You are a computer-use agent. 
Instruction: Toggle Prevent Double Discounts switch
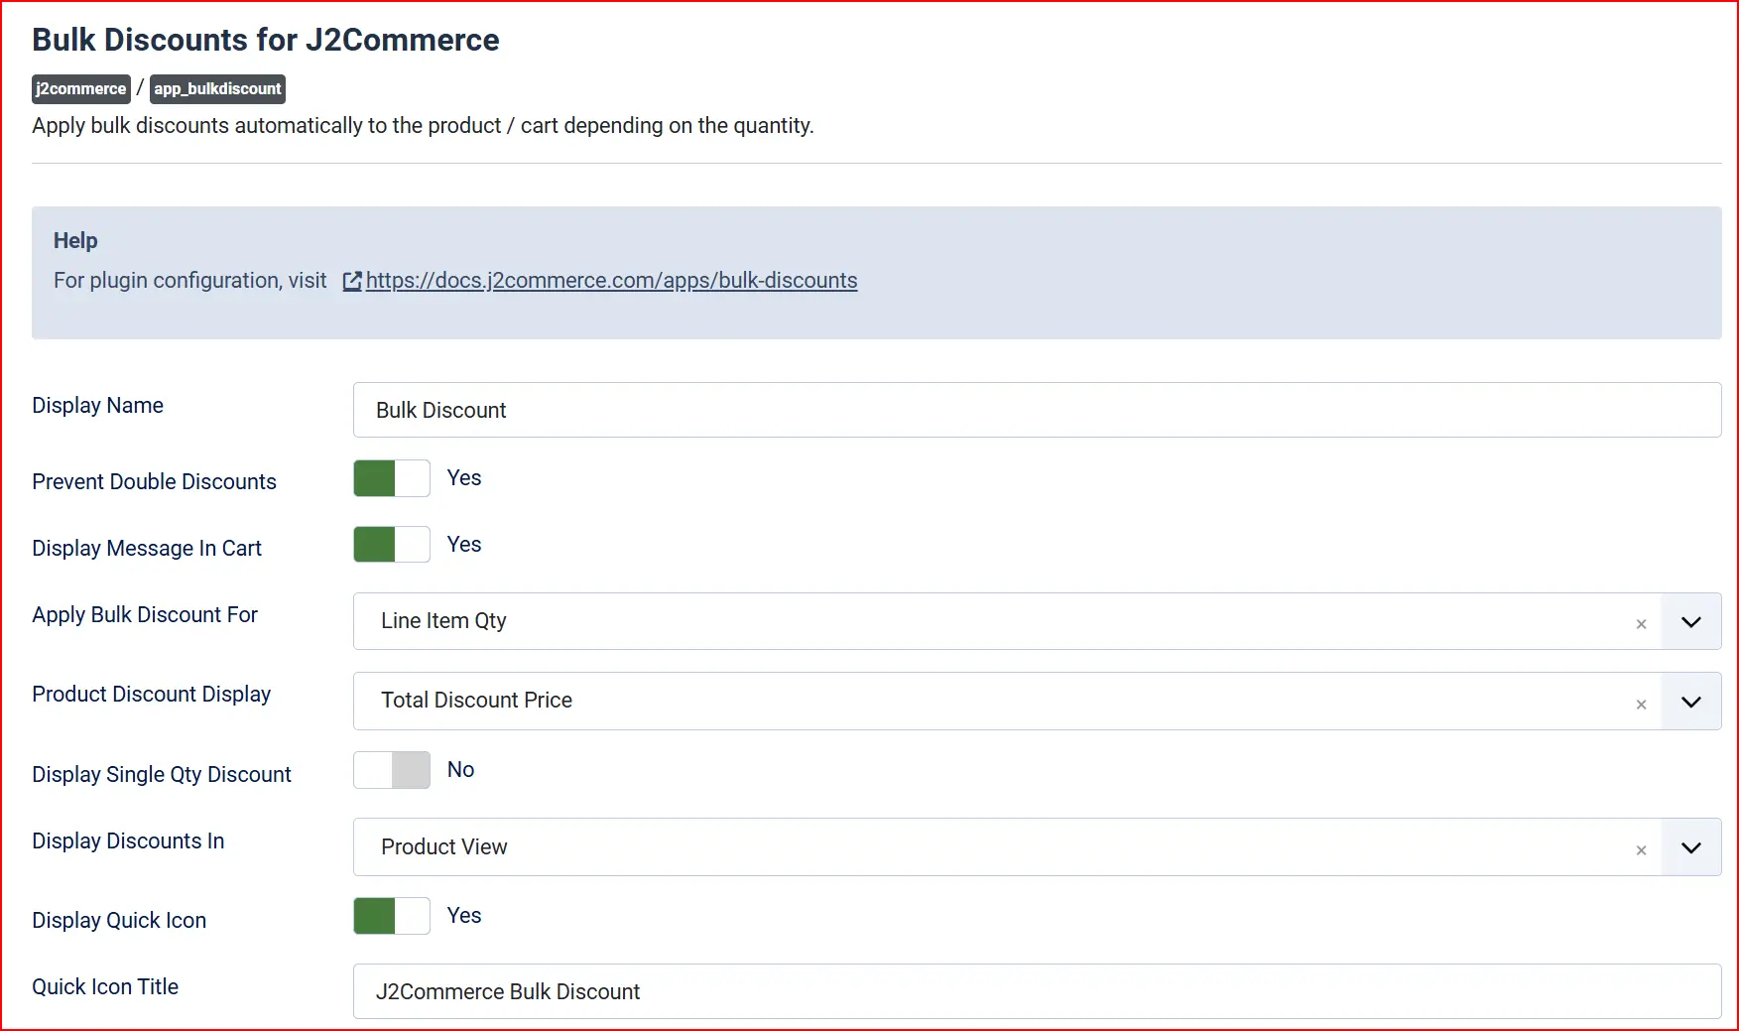point(392,478)
